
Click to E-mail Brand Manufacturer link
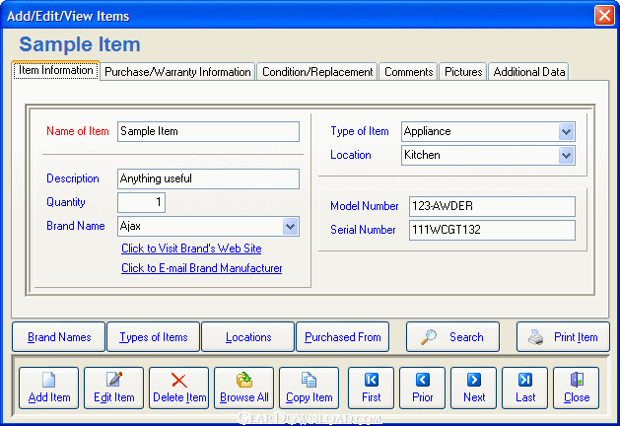point(202,268)
